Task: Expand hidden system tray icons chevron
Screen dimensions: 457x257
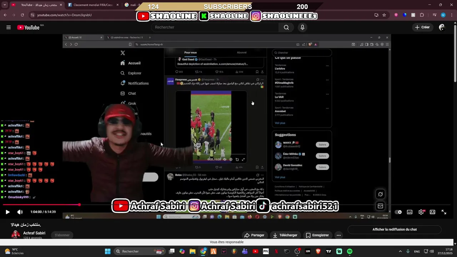Action: pos(400,251)
